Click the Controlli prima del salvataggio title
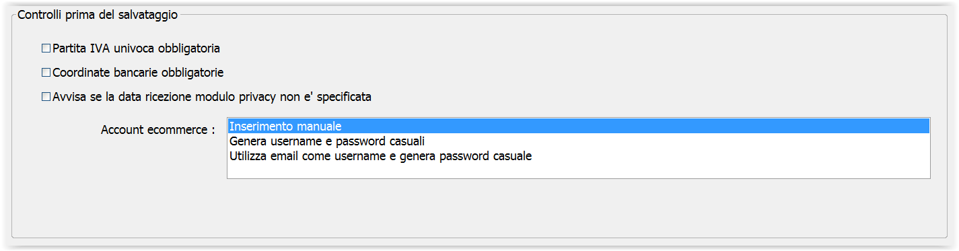Viewport: 959px width, 251px height. 98,14
